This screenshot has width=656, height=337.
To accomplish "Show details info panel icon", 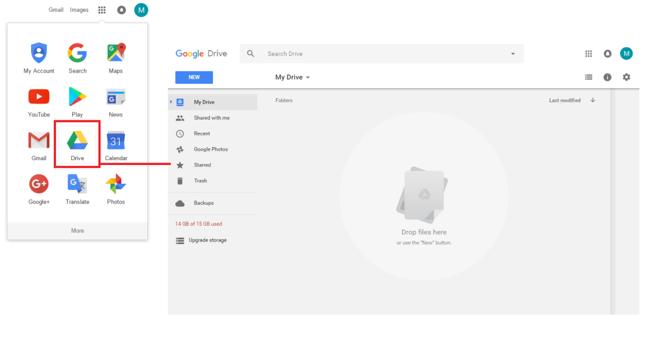I will [608, 77].
